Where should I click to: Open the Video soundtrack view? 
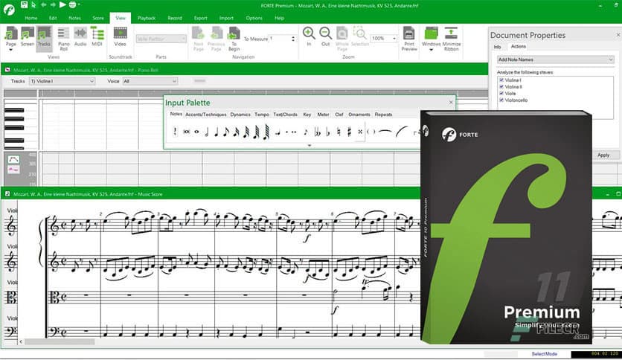[121, 37]
